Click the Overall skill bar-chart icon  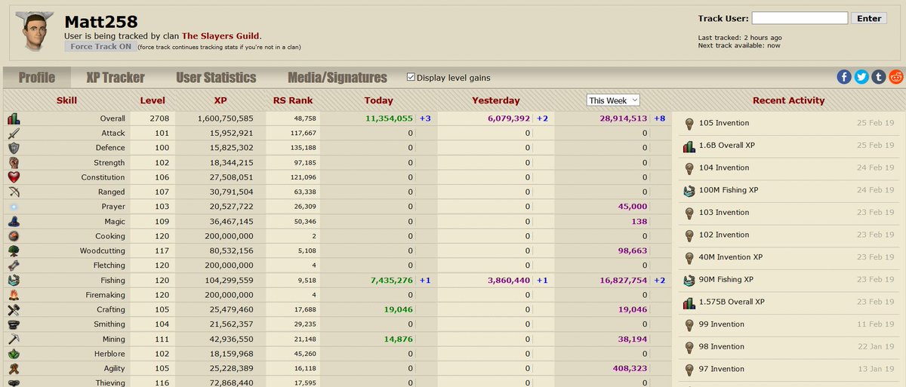[14, 118]
